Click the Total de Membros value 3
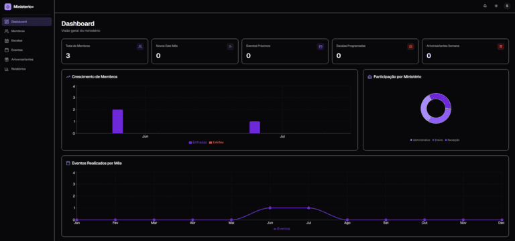The height and width of the screenshot is (241, 515). click(68, 56)
